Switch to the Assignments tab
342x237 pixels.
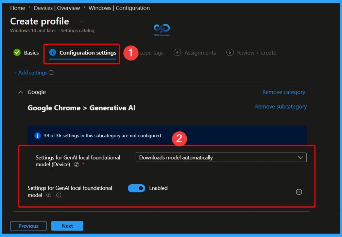[x=195, y=53]
